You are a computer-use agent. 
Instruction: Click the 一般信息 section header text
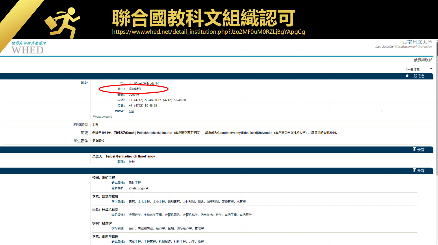pos(417,76)
